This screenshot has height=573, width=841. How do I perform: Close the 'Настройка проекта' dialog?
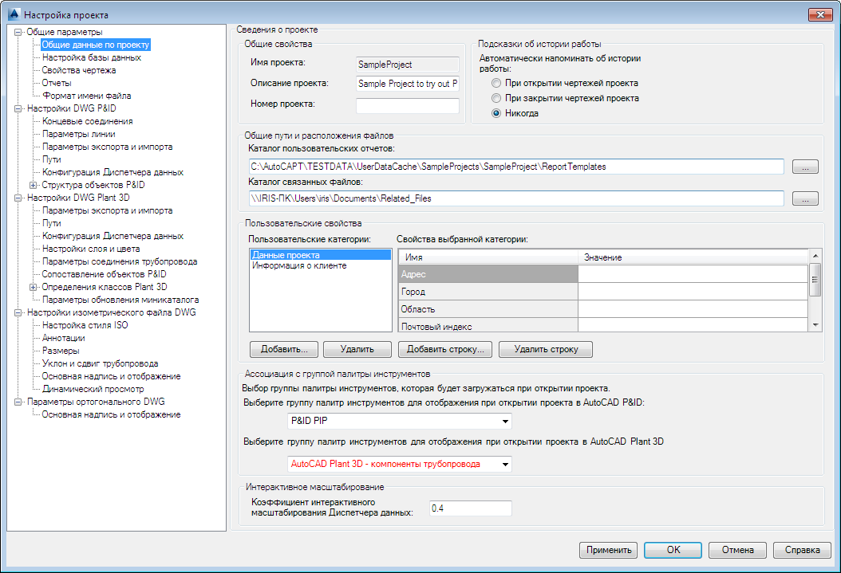tap(820, 14)
